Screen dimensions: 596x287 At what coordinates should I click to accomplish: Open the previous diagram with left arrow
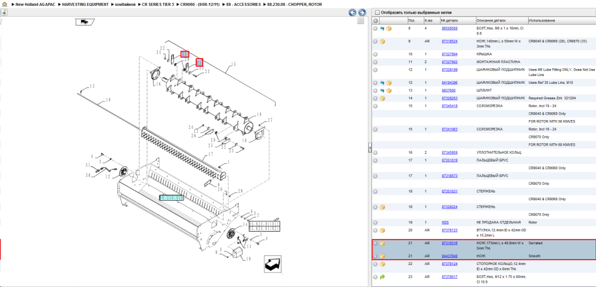(352, 12)
